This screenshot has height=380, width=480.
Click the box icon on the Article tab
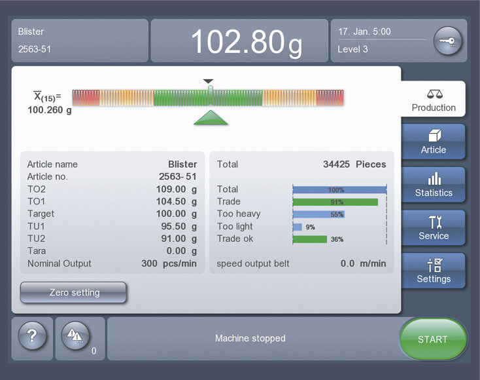tap(435, 135)
